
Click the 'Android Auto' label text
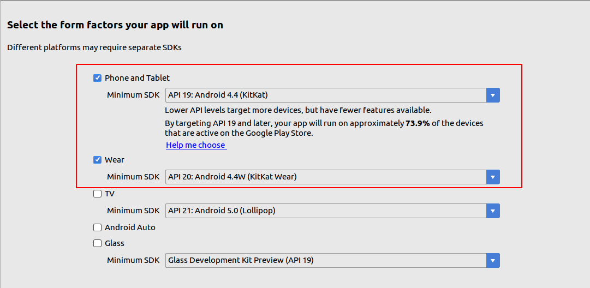click(x=130, y=227)
